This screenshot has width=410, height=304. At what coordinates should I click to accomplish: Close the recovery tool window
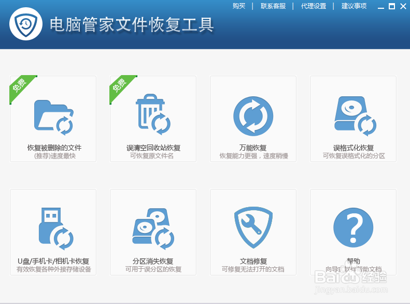403,6
